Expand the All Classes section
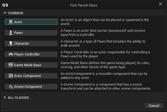The image size is (167, 112). (5, 97)
